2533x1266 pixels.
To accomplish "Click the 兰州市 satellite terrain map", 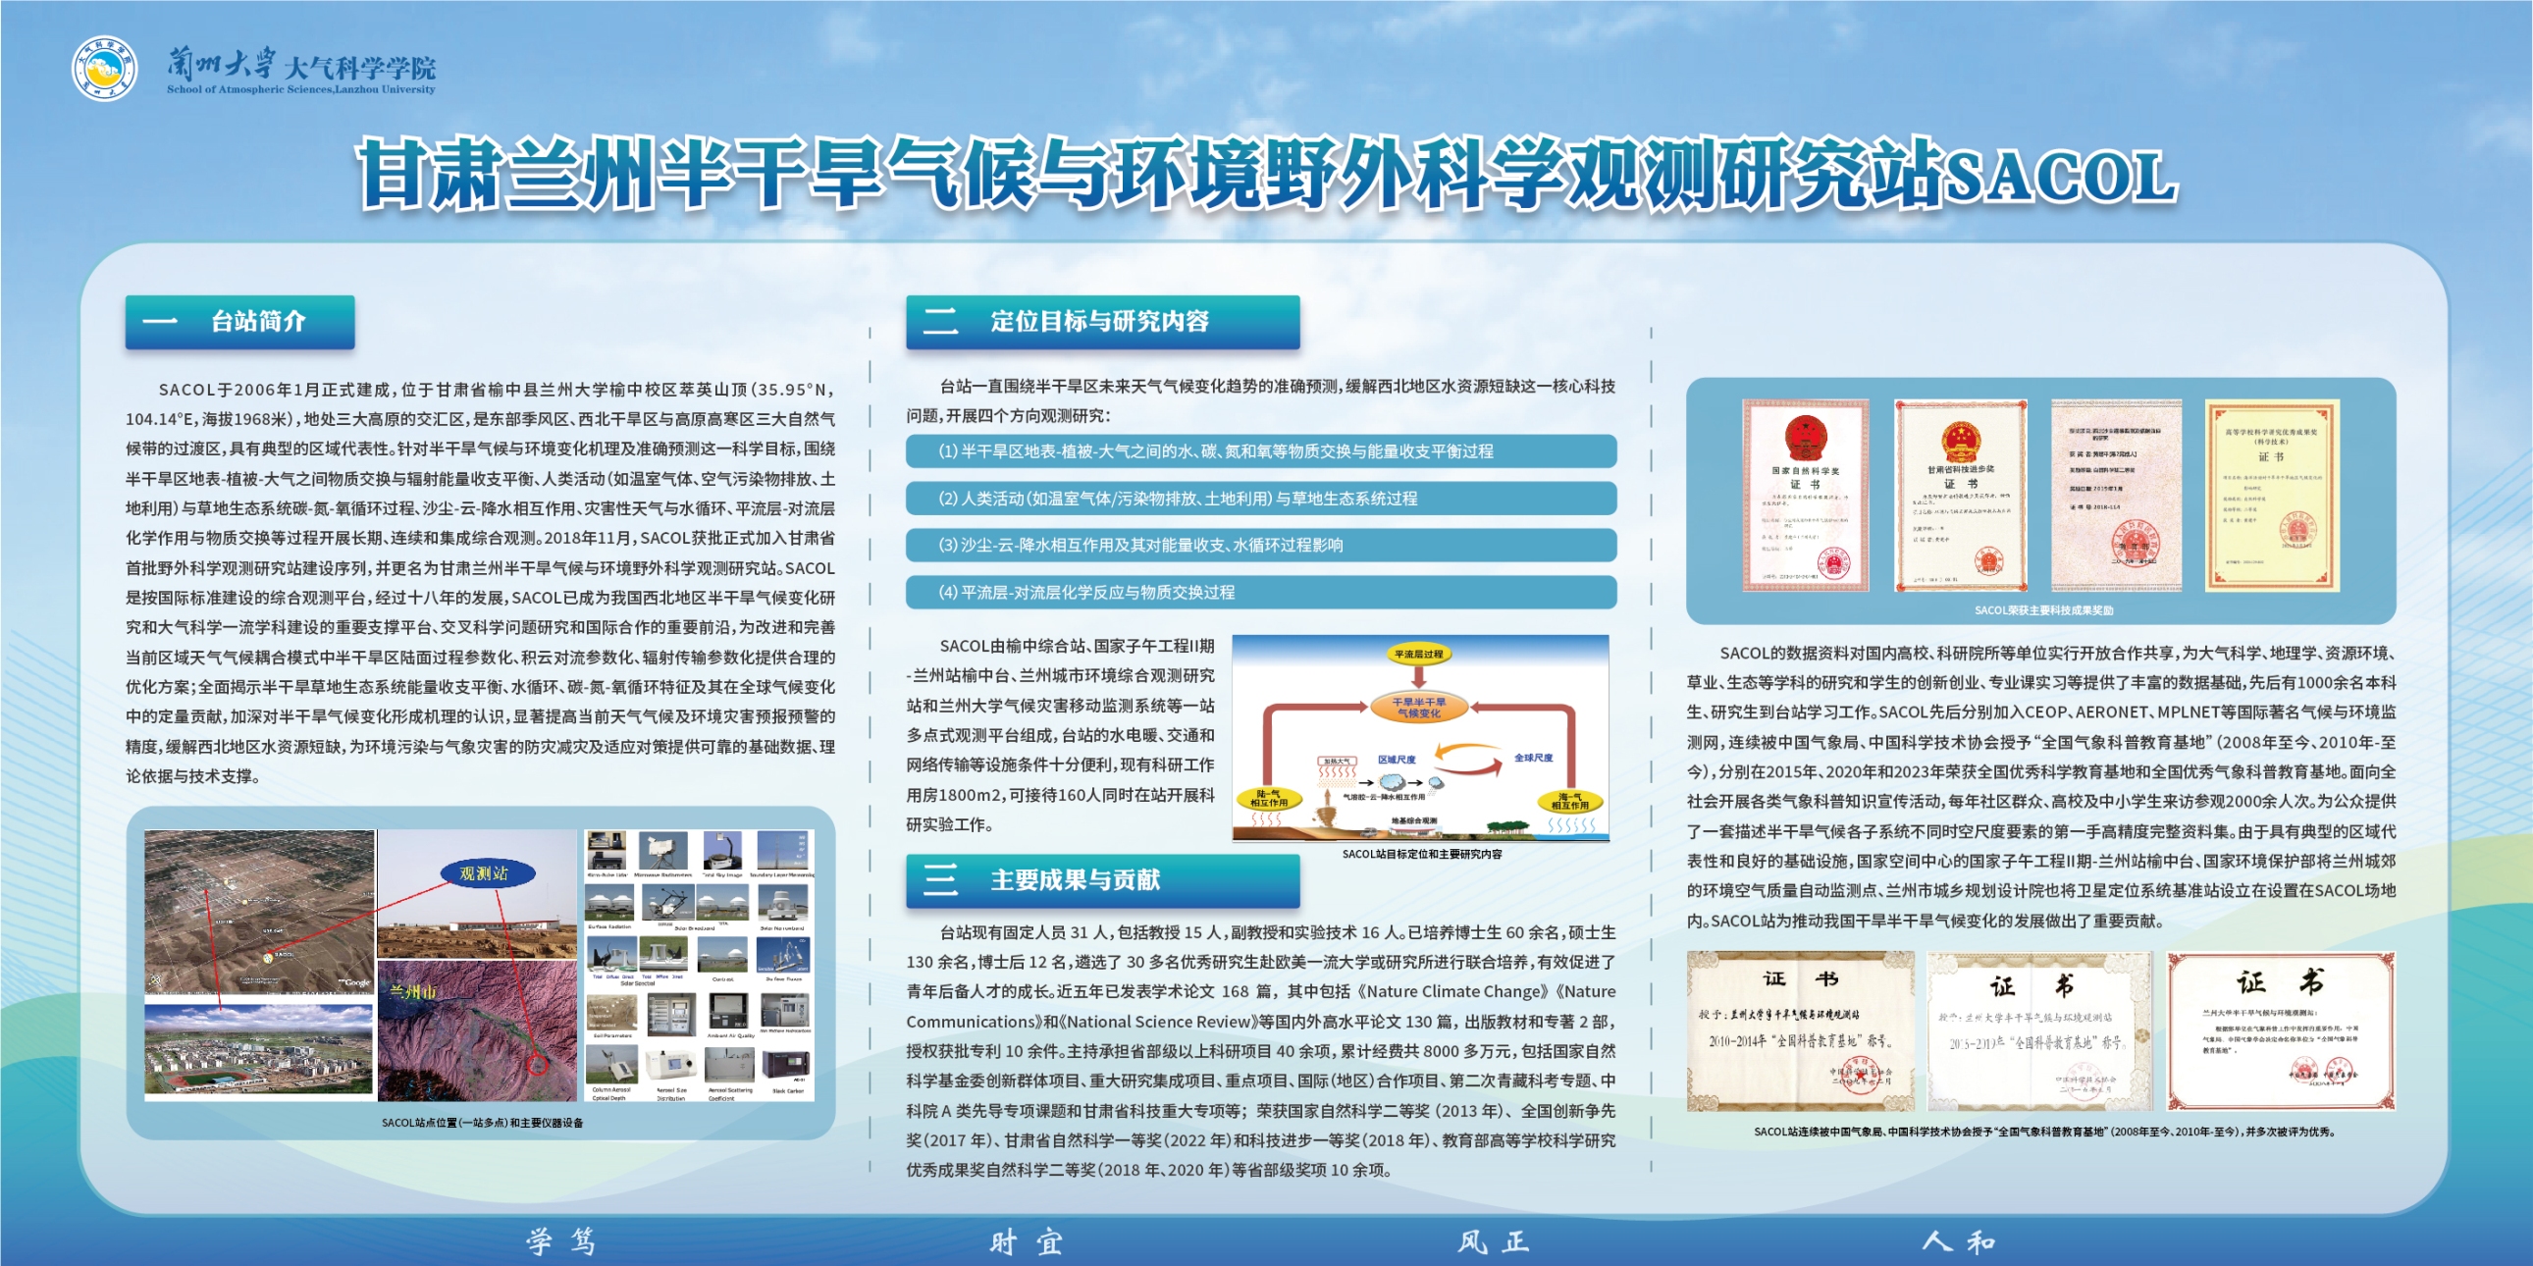I will 477,1032.
